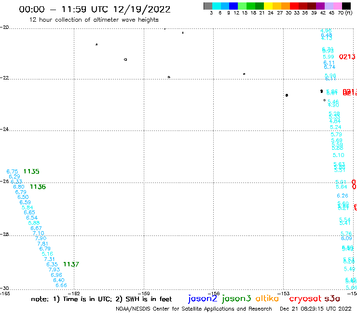Click the -24 latitude axis label
This screenshot has width=357, height=313.
[4, 129]
